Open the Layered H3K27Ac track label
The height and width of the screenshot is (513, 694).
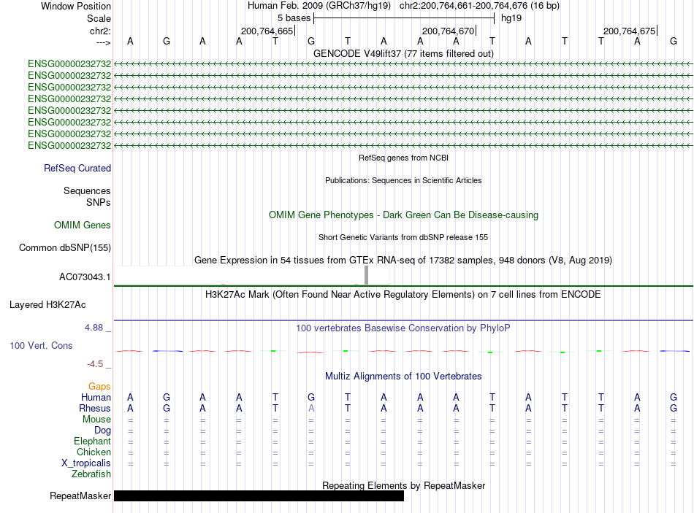(x=47, y=305)
